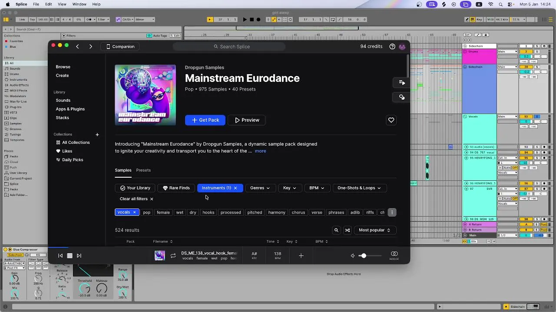
Task: Shuffle the sample results
Action: 347,230
